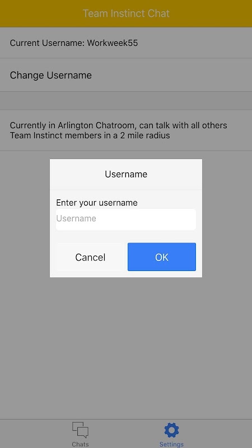Click the Team Instinct Chat header title
The width and height of the screenshot is (252, 448).
pyautogui.click(x=126, y=13)
